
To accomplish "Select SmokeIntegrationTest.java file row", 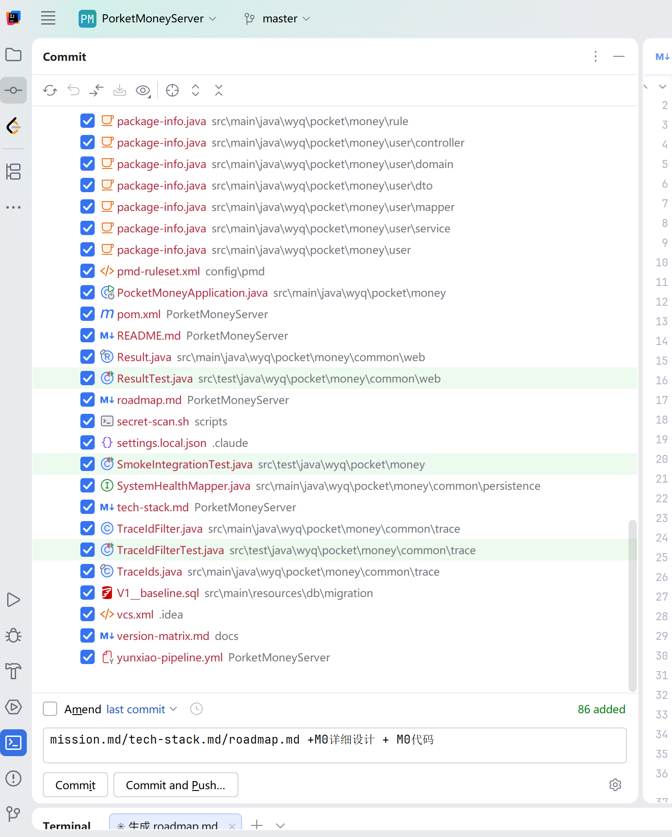I will 335,464.
